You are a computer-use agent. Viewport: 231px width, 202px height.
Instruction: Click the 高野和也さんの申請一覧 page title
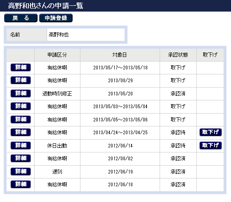pos(45,6)
